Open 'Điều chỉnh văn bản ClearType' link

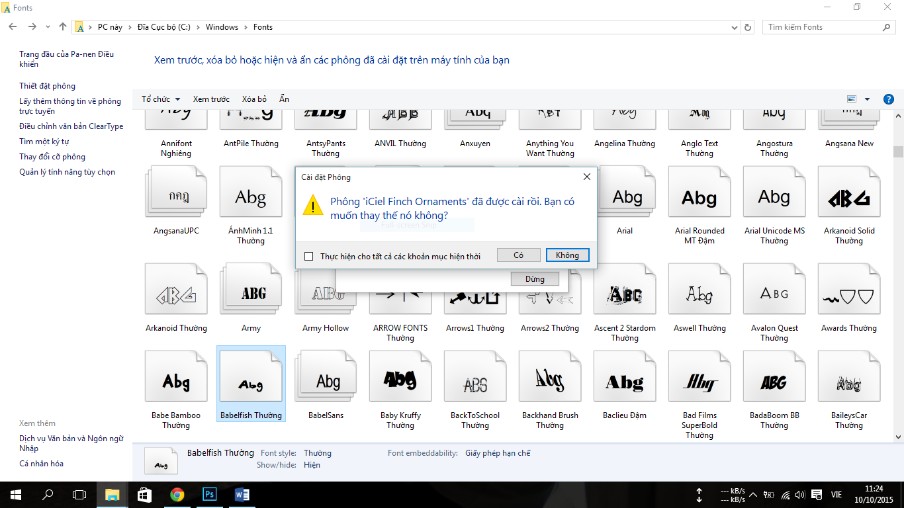point(71,126)
